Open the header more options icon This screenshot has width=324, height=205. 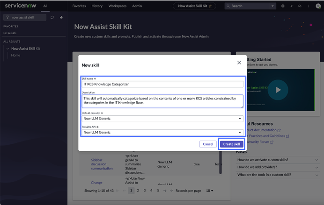308,6
